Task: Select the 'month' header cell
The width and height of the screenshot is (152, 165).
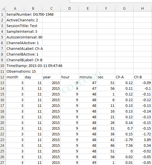Action: coord(15,77)
